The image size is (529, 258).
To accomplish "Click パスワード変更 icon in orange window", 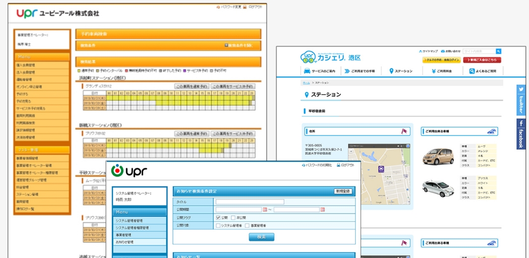I will tap(219, 7).
